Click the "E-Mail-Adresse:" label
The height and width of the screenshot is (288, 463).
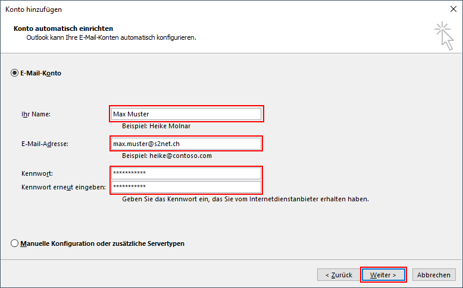45,144
